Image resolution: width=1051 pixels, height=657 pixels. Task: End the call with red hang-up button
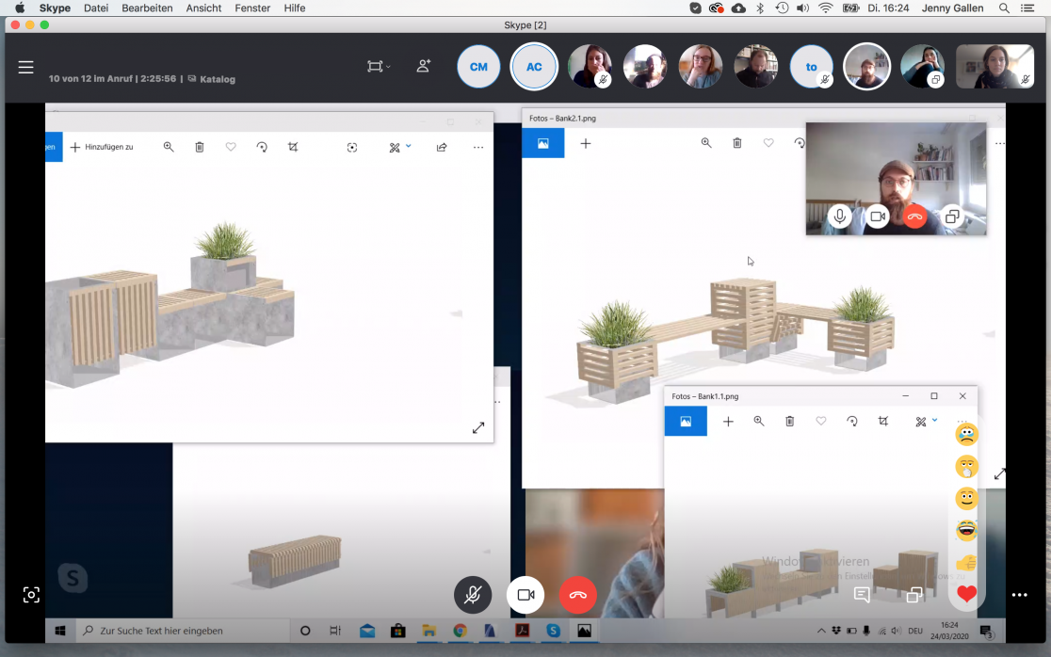point(578,595)
